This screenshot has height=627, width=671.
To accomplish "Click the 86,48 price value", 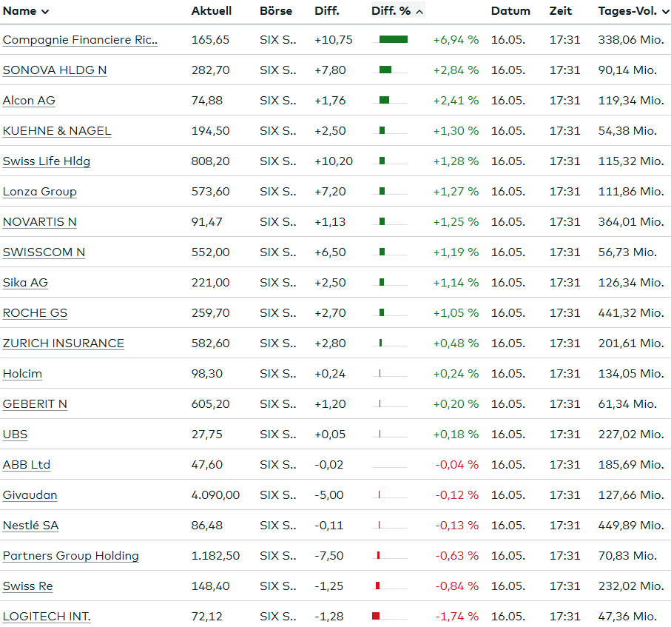I will click(x=206, y=526).
